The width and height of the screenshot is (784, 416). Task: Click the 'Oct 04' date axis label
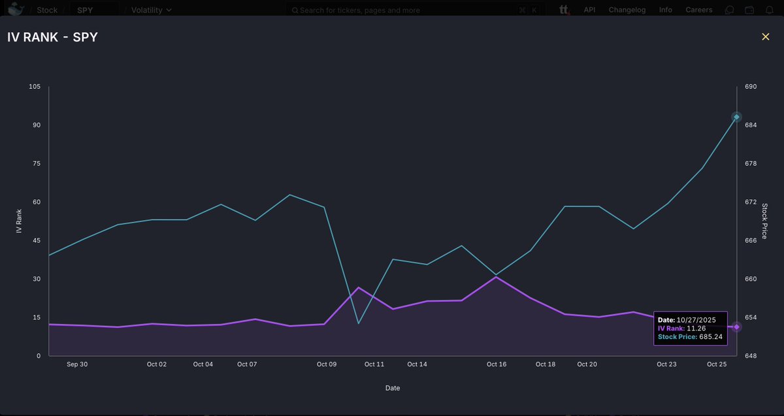(203, 364)
